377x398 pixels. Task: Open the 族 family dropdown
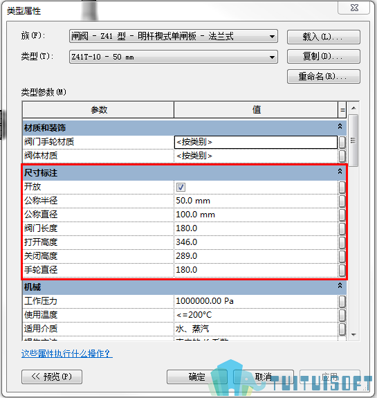(174, 36)
